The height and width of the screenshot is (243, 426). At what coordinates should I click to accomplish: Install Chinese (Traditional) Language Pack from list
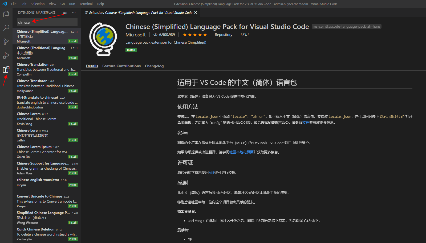coord(72,58)
